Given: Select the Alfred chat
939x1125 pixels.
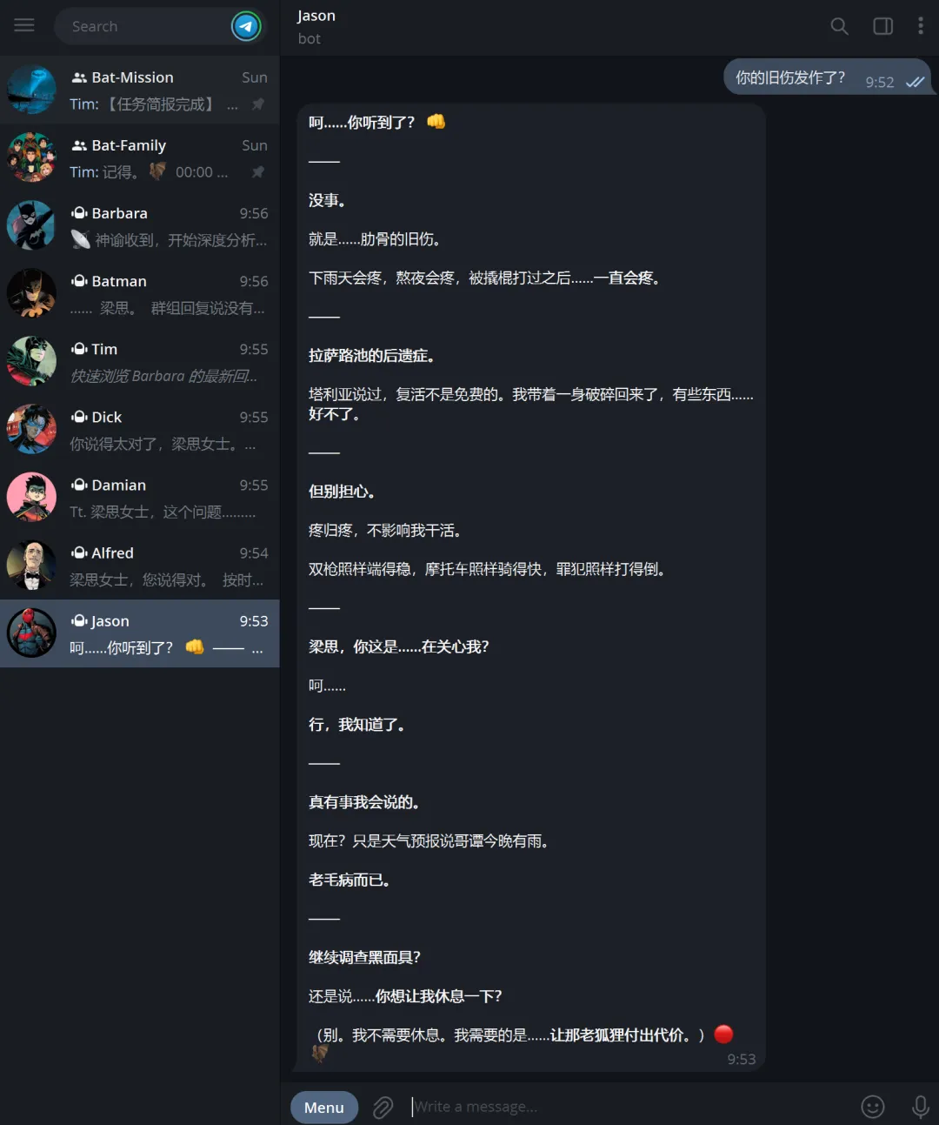Looking at the screenshot, I should click(x=139, y=565).
